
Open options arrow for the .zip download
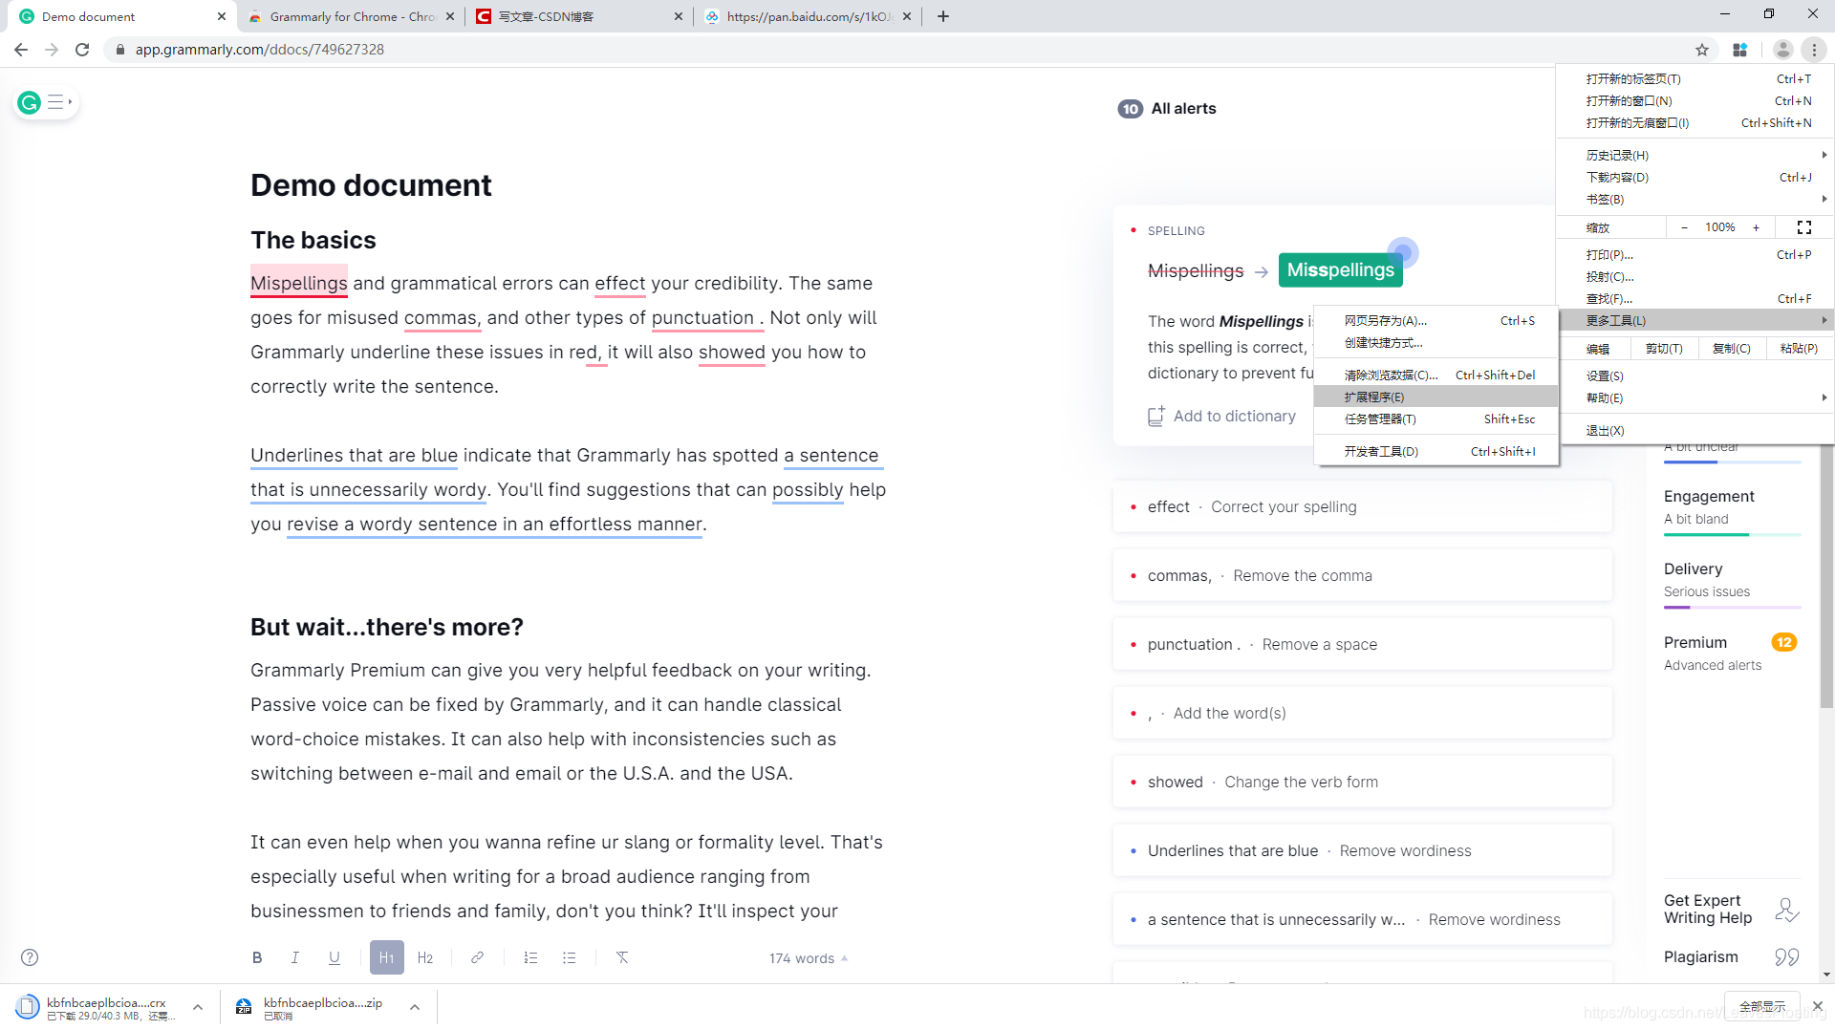click(415, 1007)
